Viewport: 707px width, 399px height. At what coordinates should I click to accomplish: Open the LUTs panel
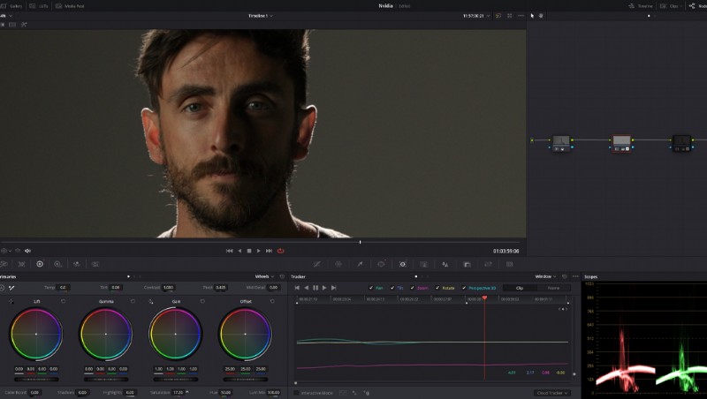[x=39, y=6]
